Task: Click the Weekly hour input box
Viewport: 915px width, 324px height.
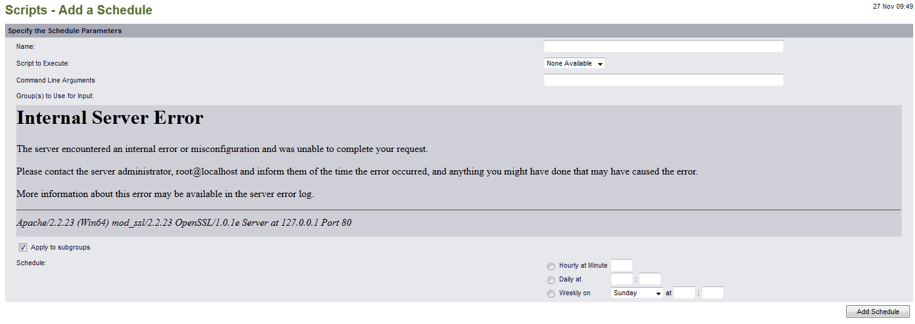Action: 684,293
